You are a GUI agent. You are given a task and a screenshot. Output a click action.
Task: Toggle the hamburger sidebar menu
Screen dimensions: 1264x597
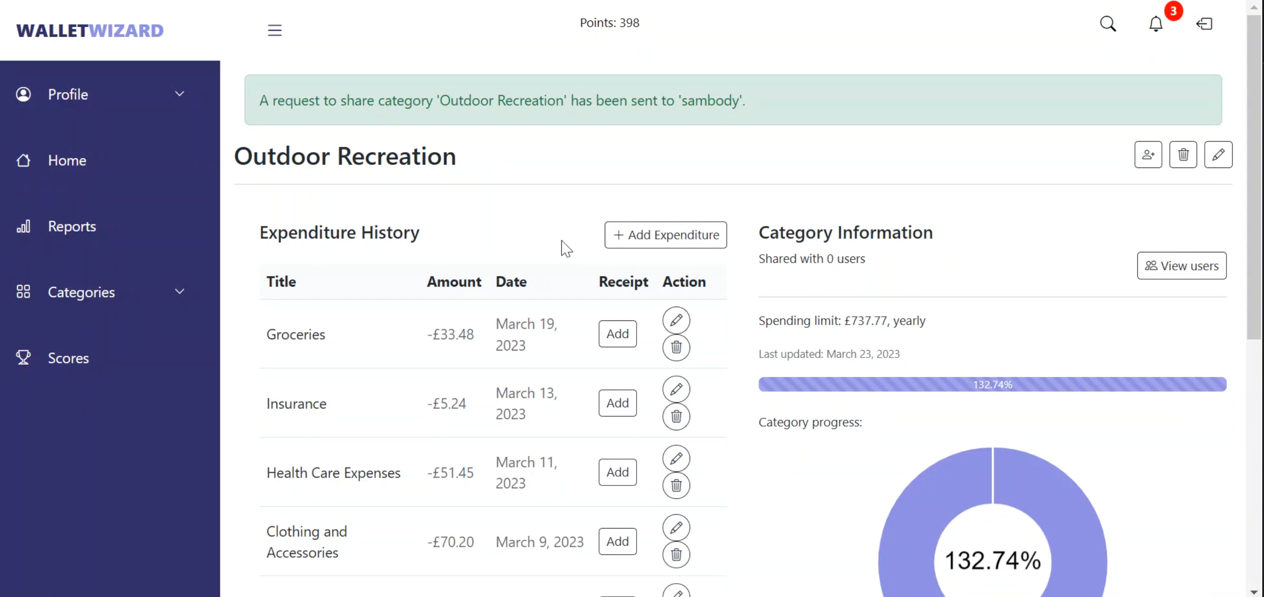pyautogui.click(x=274, y=30)
